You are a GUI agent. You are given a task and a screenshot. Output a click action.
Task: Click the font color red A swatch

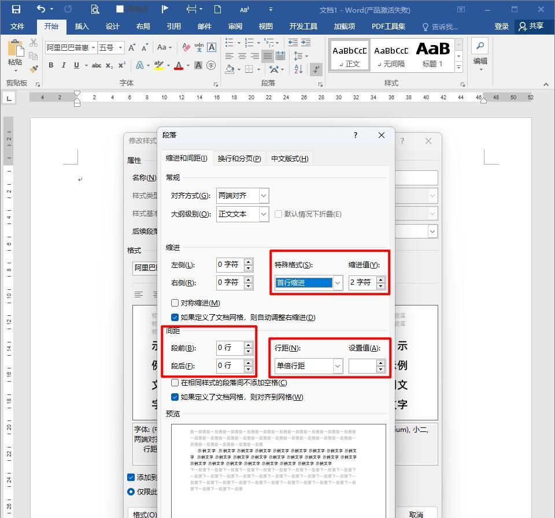click(x=179, y=65)
